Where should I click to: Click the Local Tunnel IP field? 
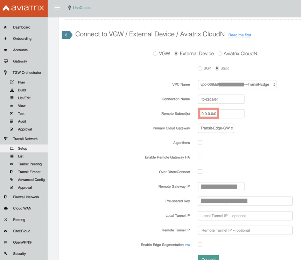coord(245,216)
